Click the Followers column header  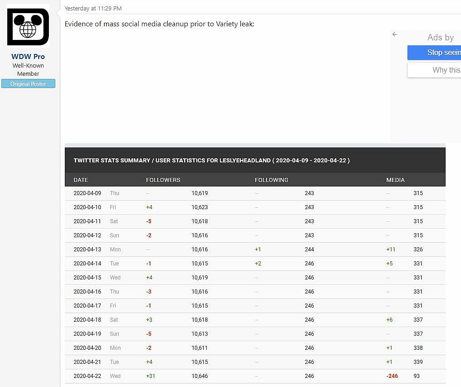[x=163, y=180]
